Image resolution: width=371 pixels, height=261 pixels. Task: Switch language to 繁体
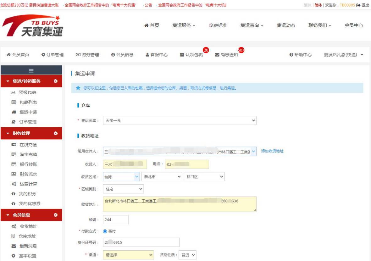point(307,5)
